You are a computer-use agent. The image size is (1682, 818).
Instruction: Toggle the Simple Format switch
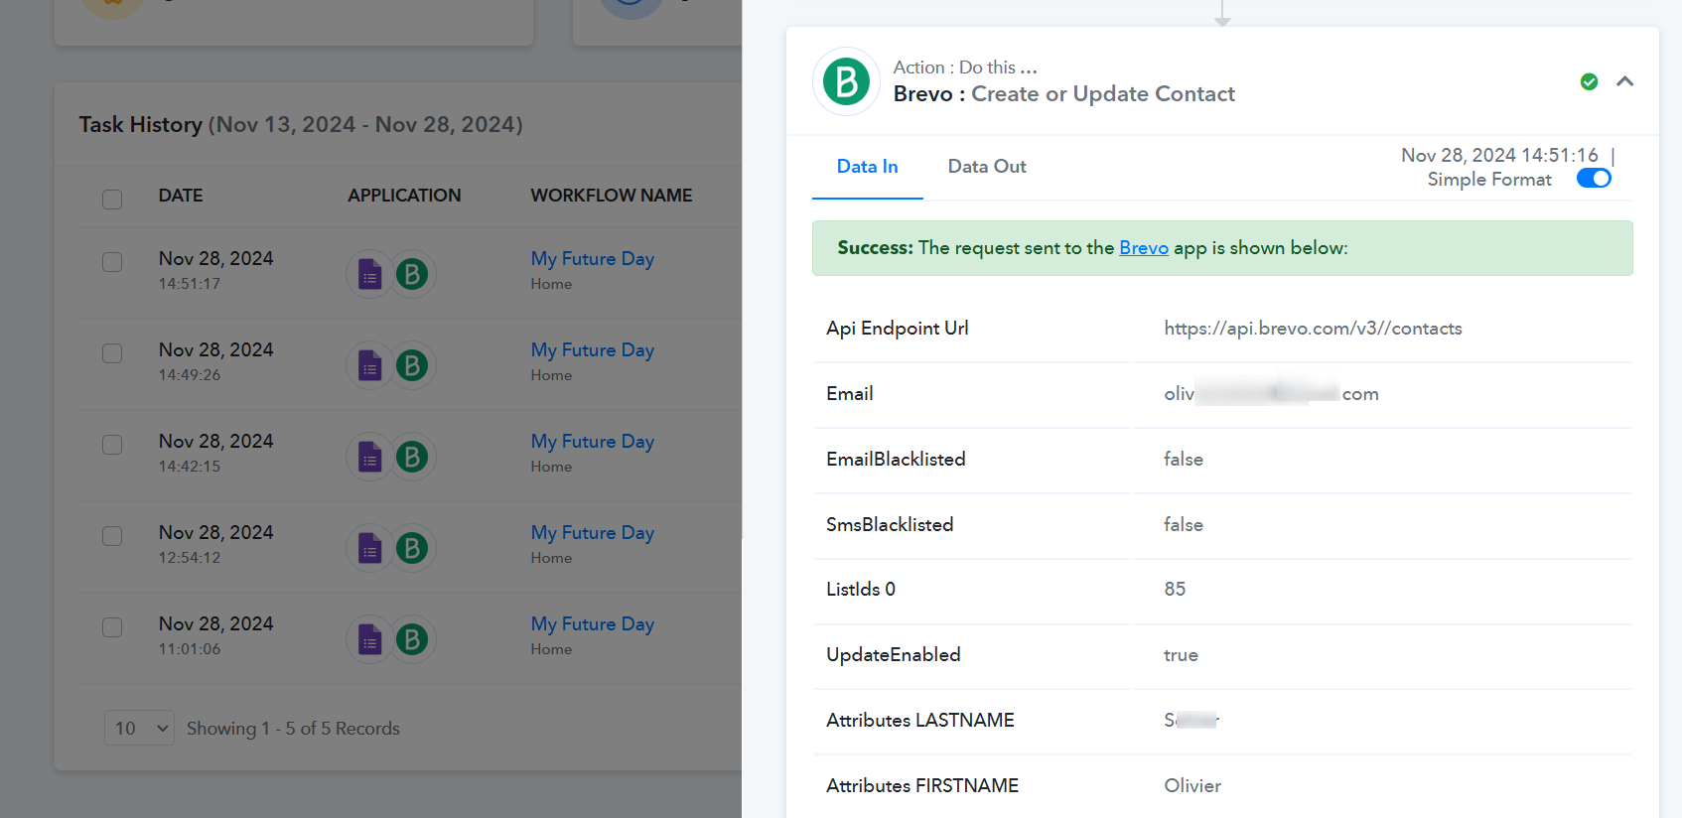[x=1594, y=179]
